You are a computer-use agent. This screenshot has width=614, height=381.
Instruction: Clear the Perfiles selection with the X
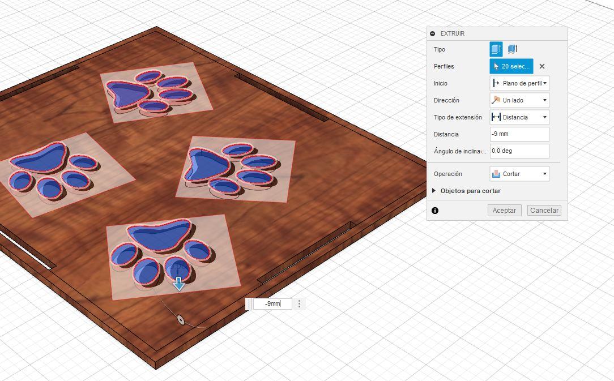click(542, 66)
